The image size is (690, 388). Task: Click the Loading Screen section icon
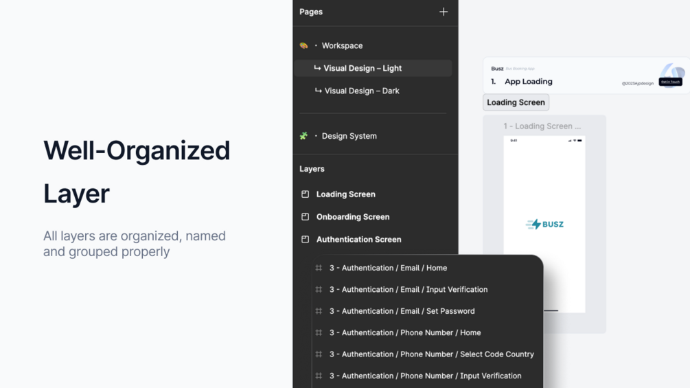pyautogui.click(x=306, y=194)
